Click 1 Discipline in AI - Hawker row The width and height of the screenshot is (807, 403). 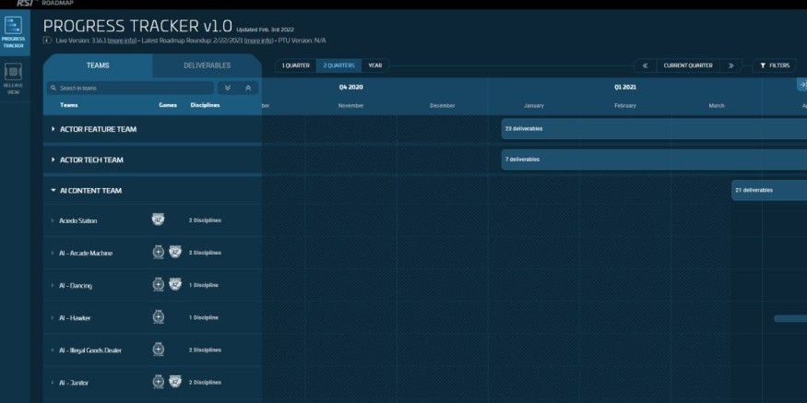click(203, 317)
